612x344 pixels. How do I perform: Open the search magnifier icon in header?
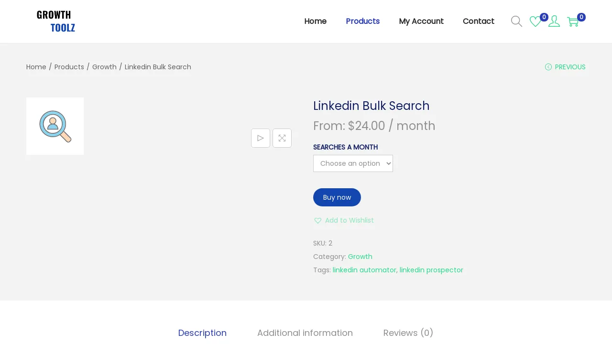[x=516, y=21]
